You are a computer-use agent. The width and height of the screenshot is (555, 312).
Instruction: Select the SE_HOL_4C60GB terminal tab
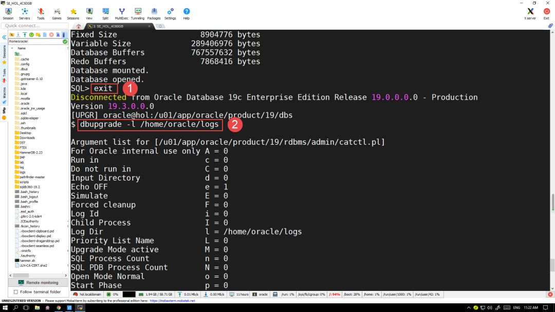119,26
